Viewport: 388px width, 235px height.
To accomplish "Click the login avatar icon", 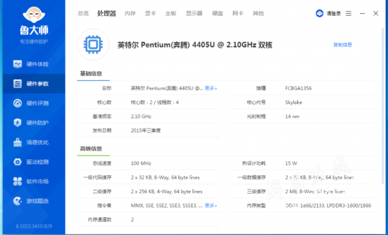I will (x=319, y=13).
